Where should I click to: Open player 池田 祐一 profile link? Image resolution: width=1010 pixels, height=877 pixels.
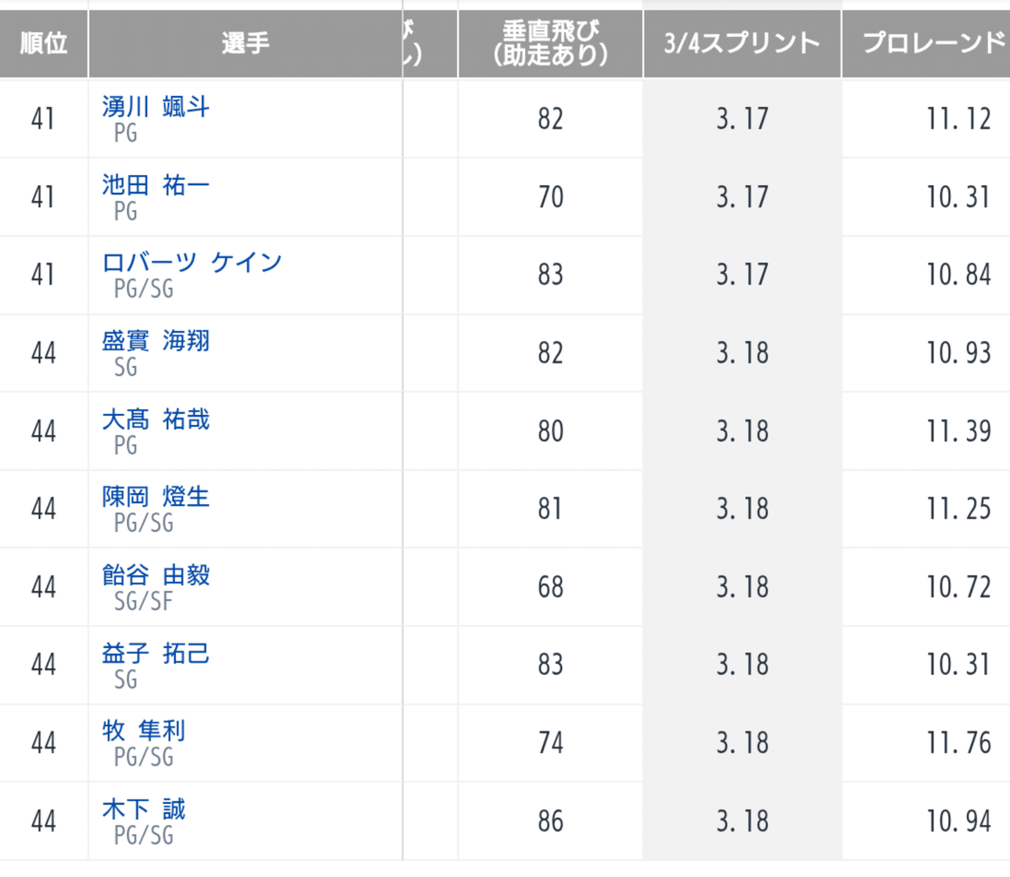point(156,185)
